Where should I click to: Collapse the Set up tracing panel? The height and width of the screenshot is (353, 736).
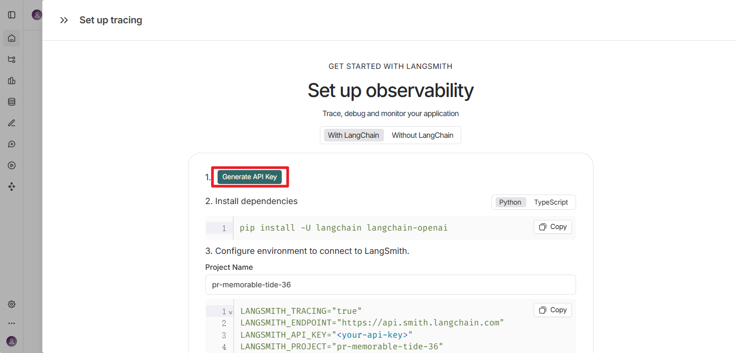[x=64, y=20]
